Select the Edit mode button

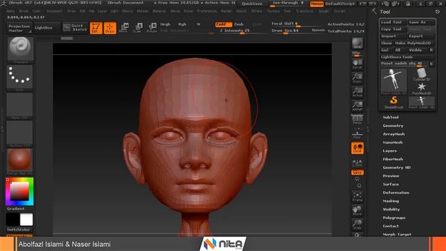(96, 28)
